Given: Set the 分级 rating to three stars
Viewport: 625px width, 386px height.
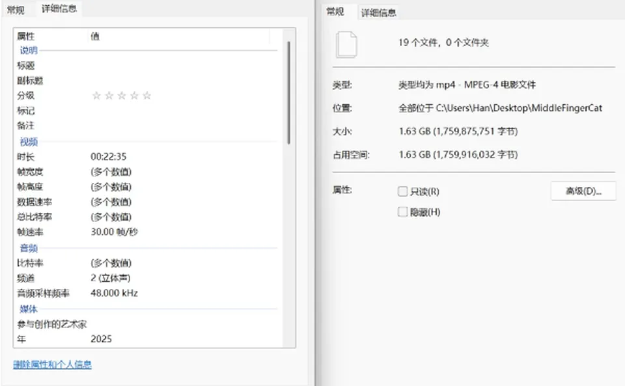Looking at the screenshot, I should click(x=122, y=96).
